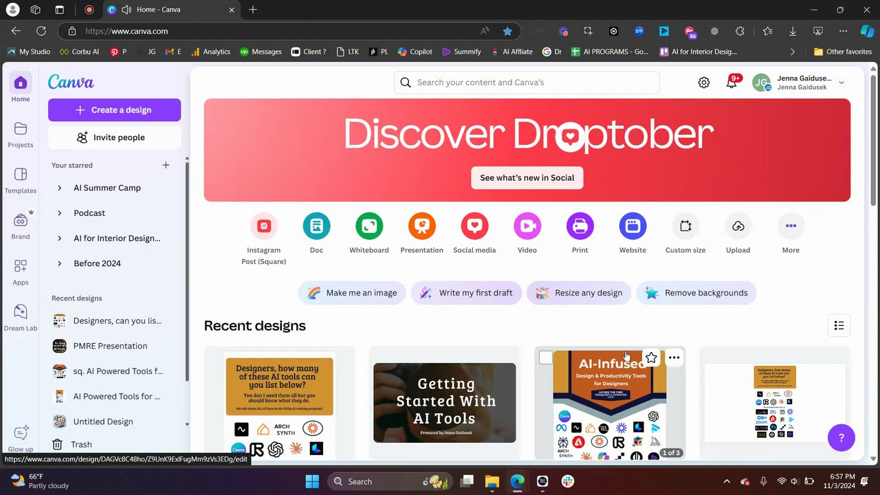The image size is (880, 495).
Task: Click the More design types icon
Action: [x=791, y=226]
